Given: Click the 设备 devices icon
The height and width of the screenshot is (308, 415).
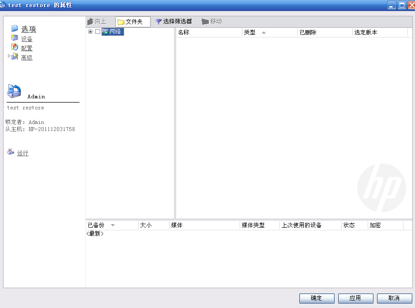Looking at the screenshot, I should tap(14, 38).
